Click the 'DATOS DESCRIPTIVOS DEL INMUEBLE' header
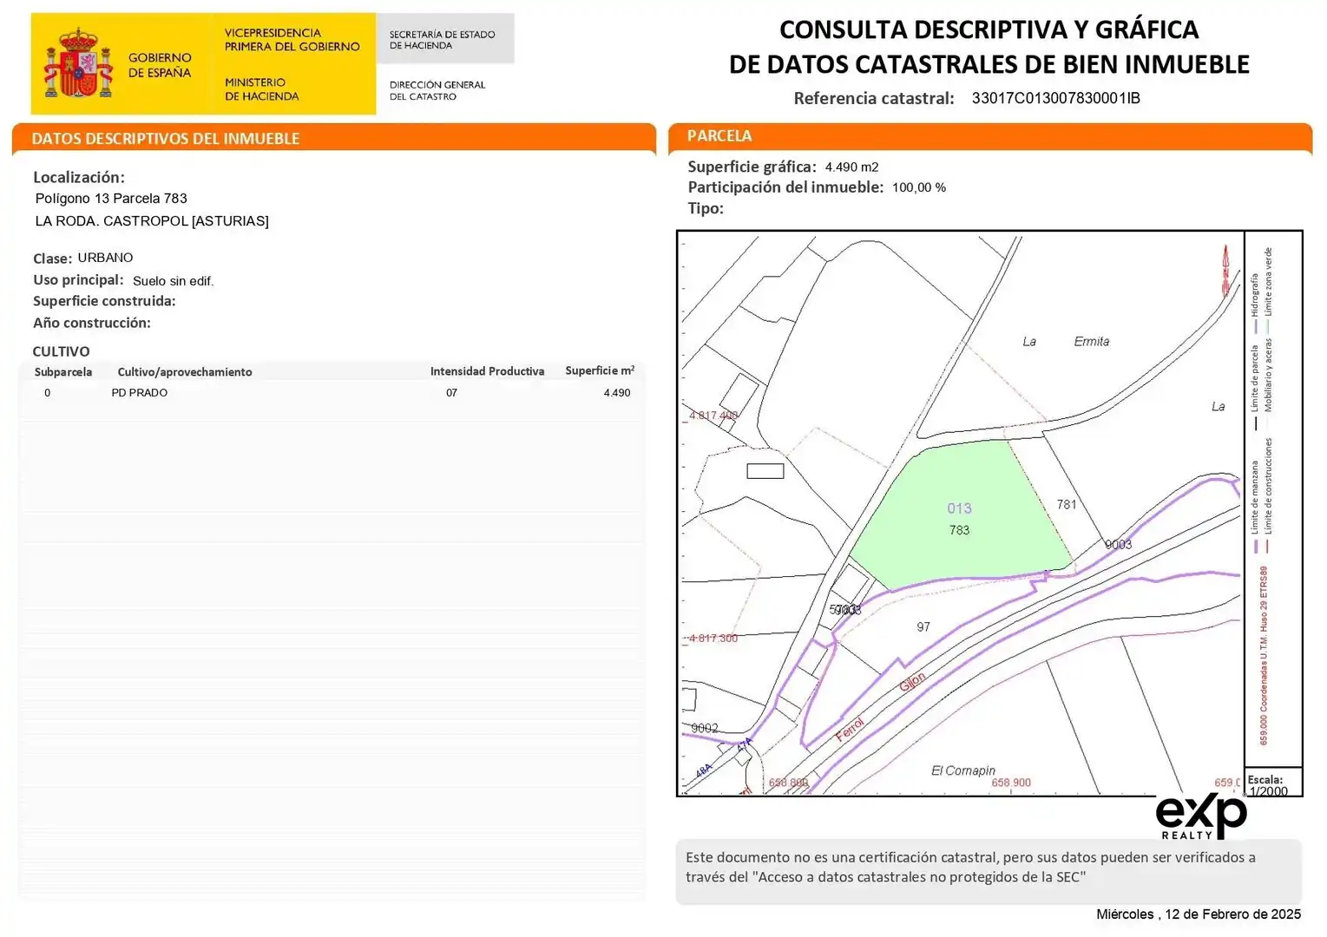This screenshot has height=937, width=1327. pos(165,139)
